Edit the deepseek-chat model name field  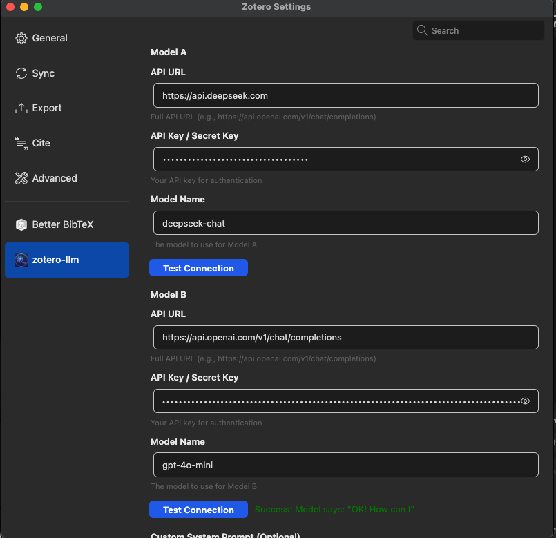[346, 224]
